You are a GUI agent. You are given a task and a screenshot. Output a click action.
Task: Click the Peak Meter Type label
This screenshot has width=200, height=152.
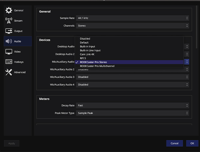coord(65,113)
